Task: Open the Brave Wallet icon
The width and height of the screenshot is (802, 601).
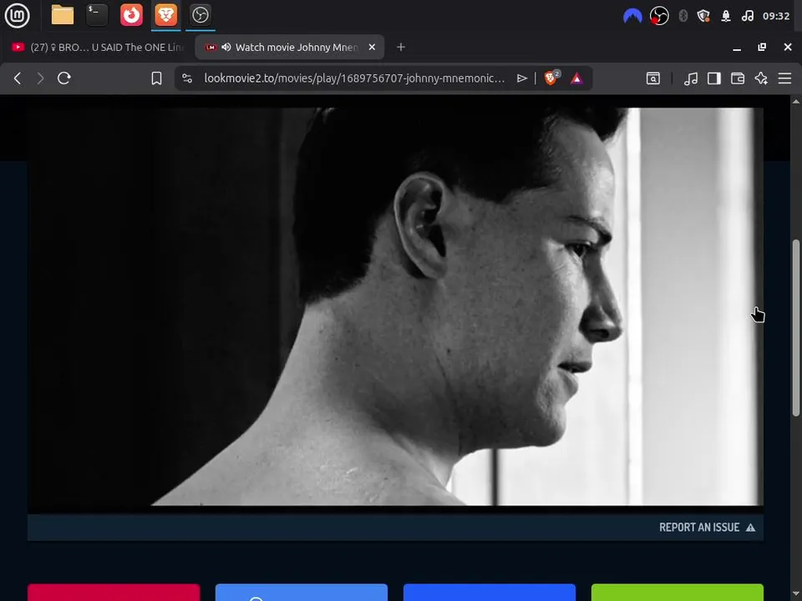Action: coord(738,78)
